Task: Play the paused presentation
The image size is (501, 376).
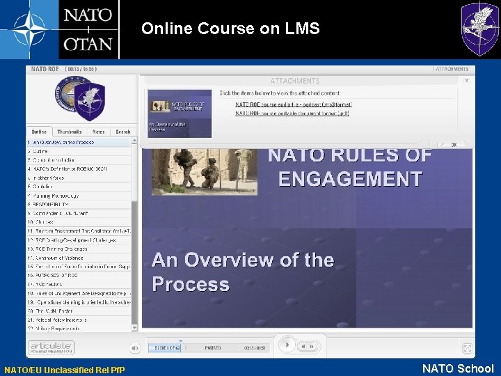Action: click(287, 345)
